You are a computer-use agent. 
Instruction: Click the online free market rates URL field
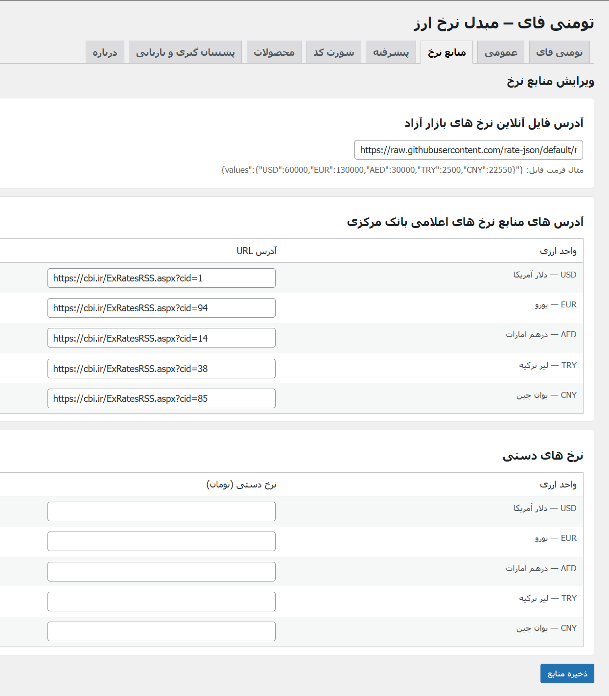pos(468,150)
